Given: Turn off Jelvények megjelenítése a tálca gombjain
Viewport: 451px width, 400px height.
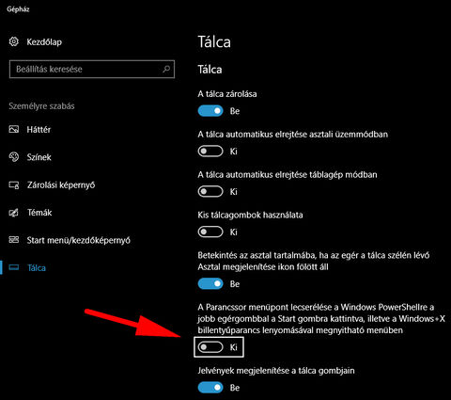Looking at the screenshot, I should coord(210,388).
